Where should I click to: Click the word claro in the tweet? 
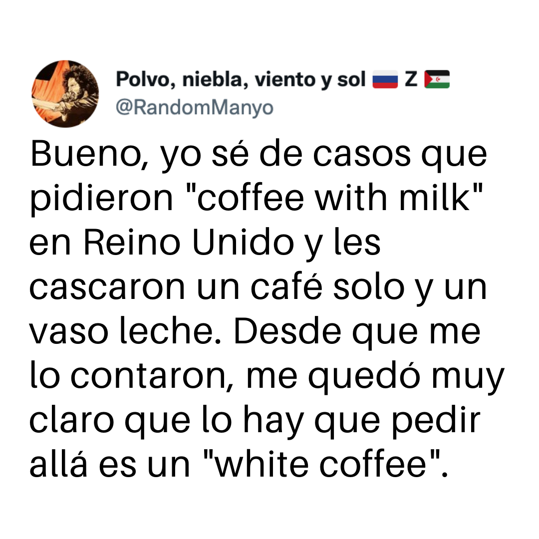71,419
